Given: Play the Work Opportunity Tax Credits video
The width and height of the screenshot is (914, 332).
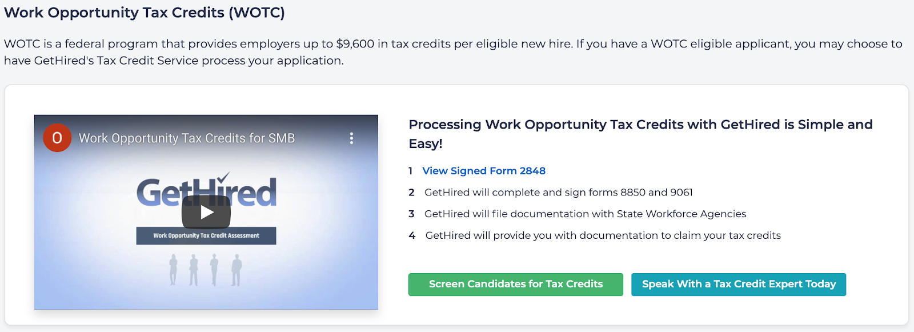Looking at the screenshot, I should click(206, 213).
